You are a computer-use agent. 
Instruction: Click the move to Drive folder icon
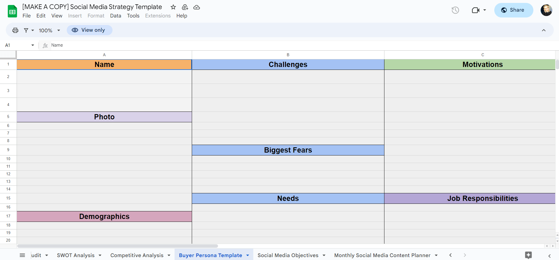click(185, 7)
